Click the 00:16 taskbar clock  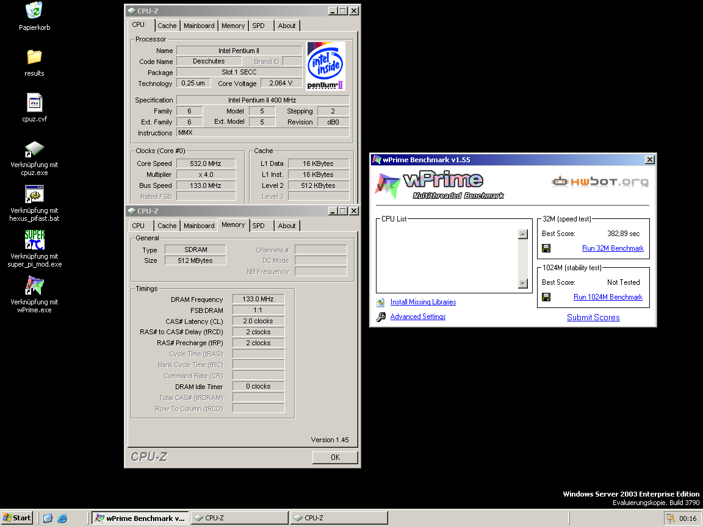click(x=688, y=518)
